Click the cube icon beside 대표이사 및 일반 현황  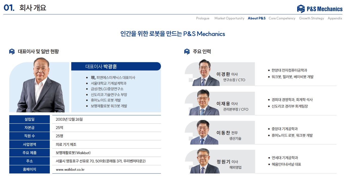(x=12, y=52)
